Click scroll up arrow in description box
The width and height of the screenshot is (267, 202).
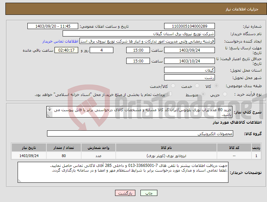pos(49,108)
